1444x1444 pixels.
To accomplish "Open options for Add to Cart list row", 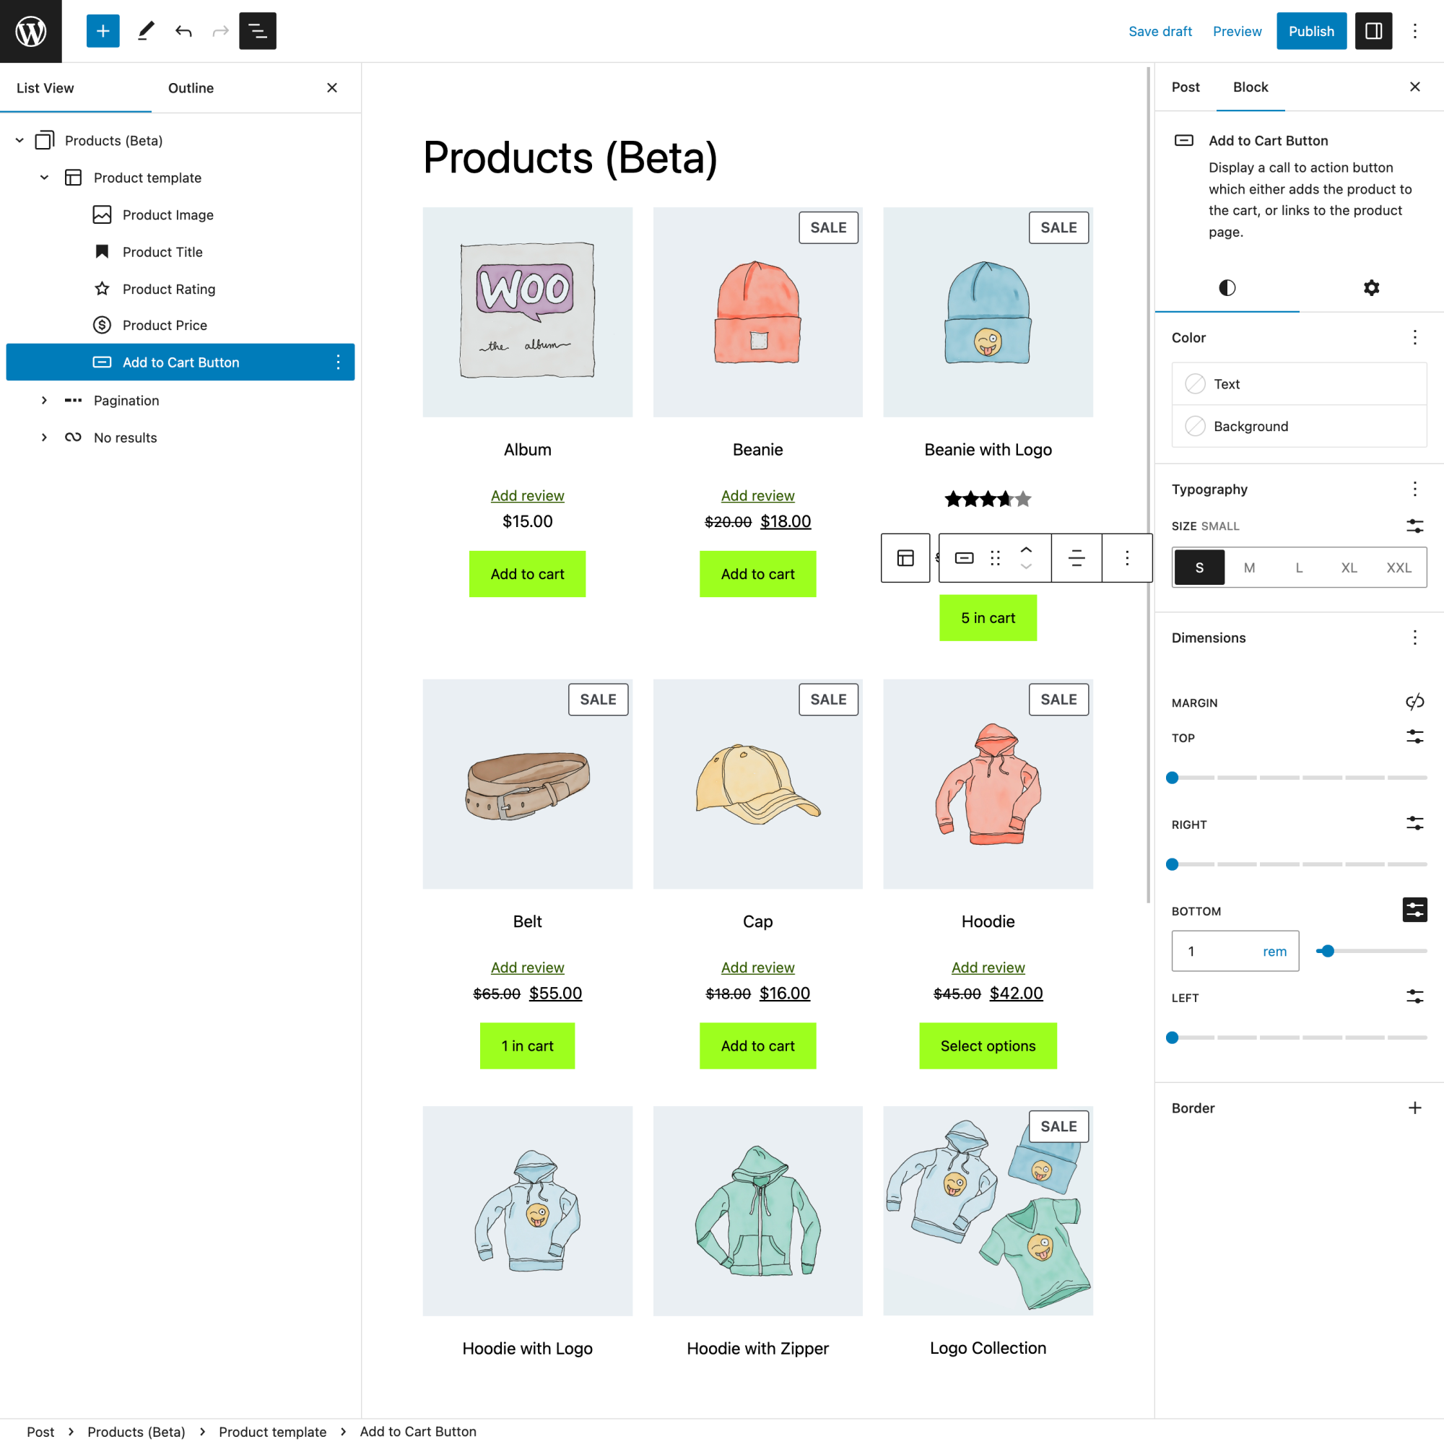I will point(338,362).
